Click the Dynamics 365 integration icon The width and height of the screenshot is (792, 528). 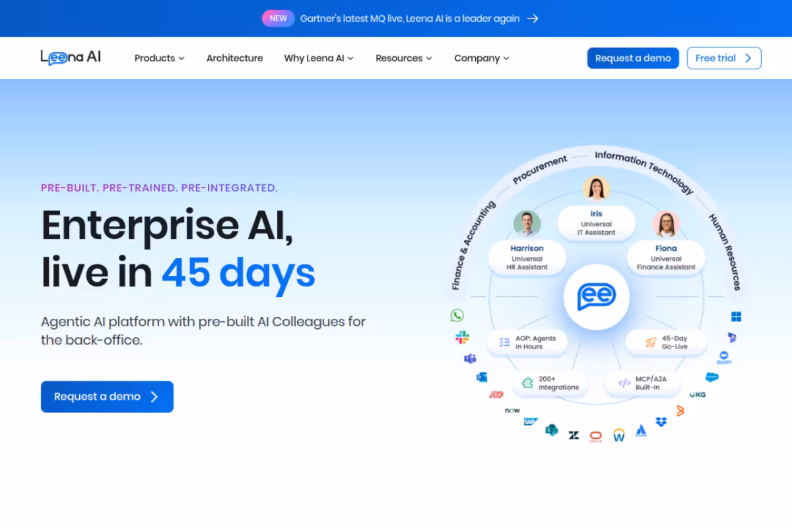[732, 337]
